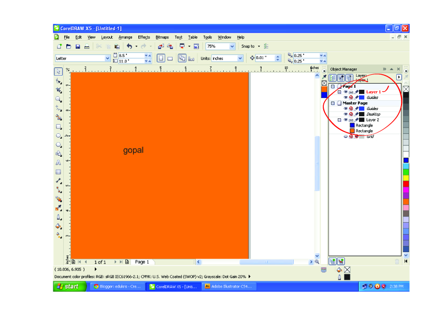This screenshot has height=315, width=445.
Task: Select the Text tool
Action: pyautogui.click(x=59, y=162)
